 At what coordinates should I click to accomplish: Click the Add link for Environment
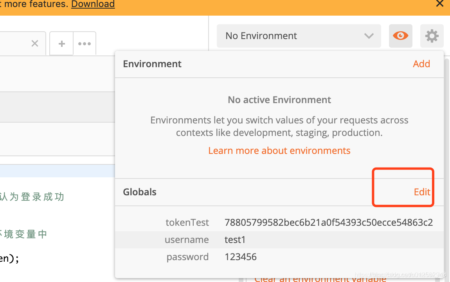click(x=421, y=64)
